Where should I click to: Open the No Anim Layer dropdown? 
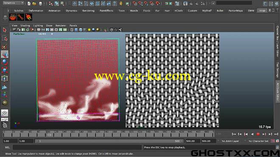point(230,141)
